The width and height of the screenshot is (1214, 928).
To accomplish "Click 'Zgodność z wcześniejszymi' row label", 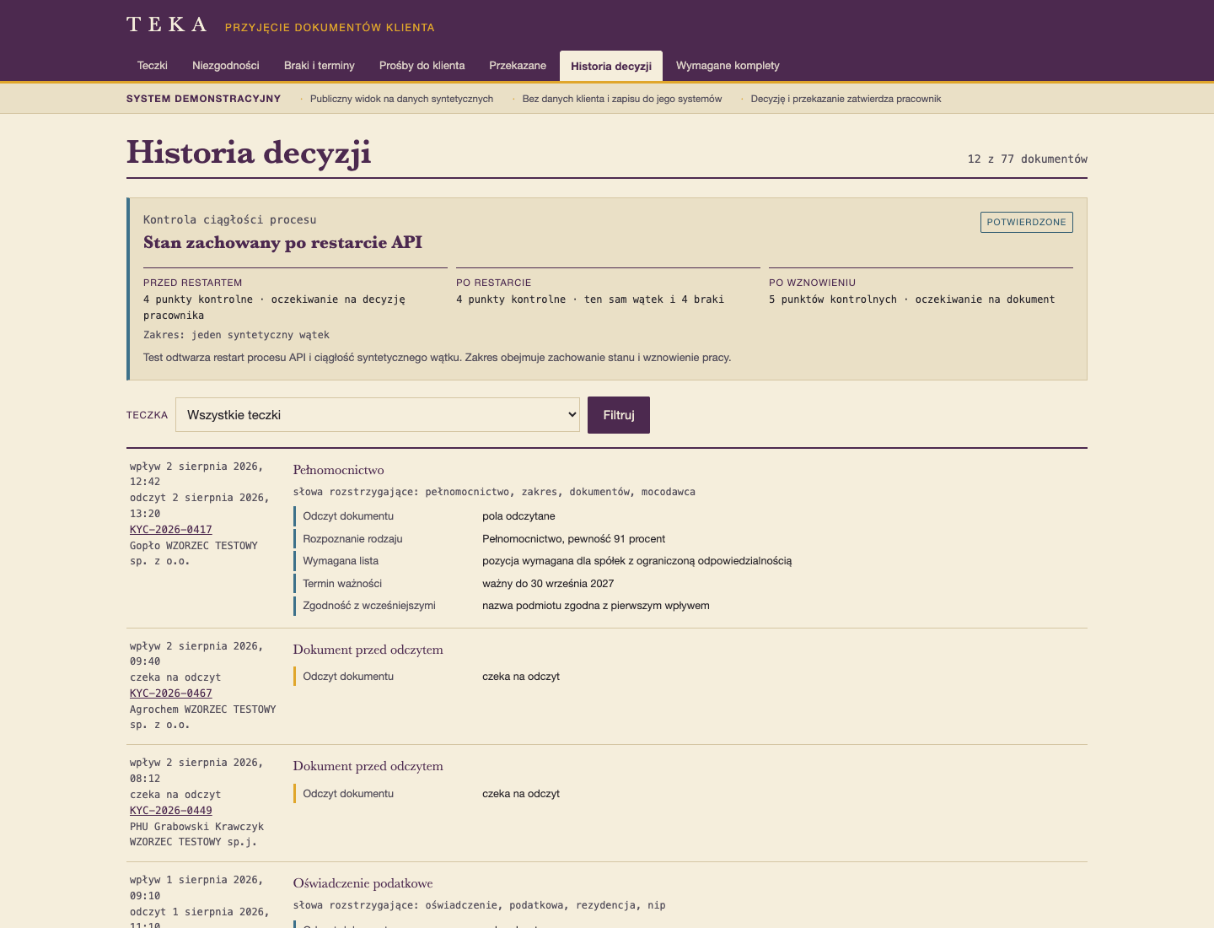I will (x=369, y=606).
